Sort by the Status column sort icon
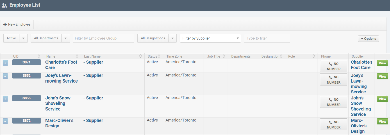 [x=159, y=56]
